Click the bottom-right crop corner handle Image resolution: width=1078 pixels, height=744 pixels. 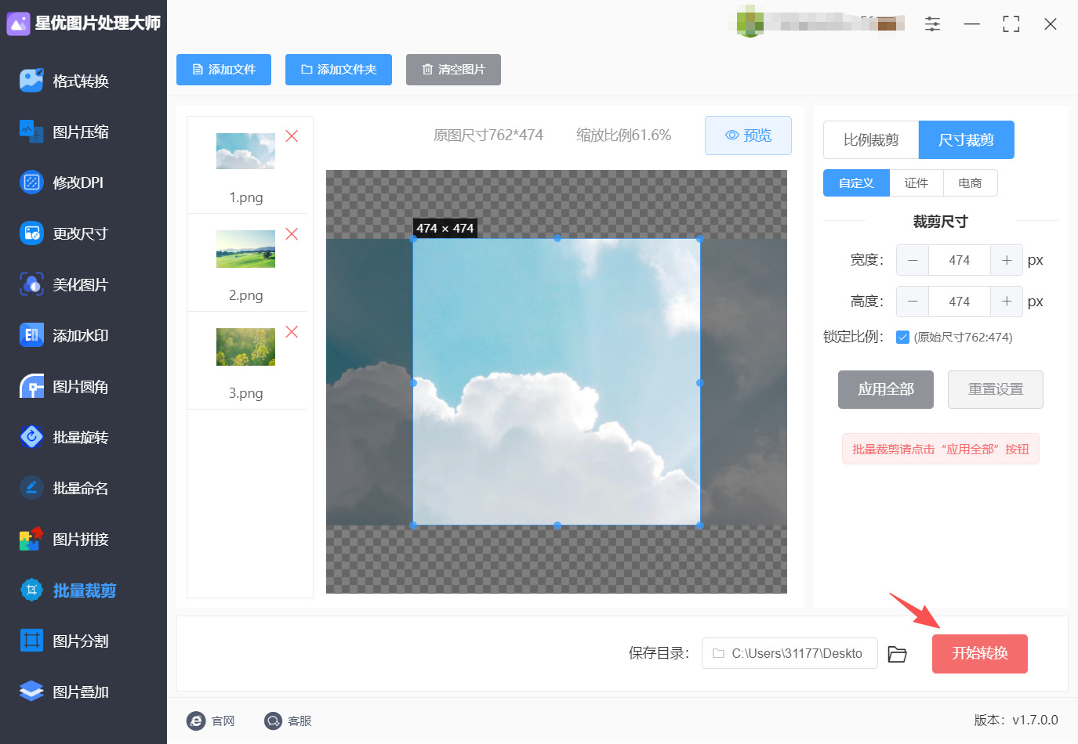700,525
